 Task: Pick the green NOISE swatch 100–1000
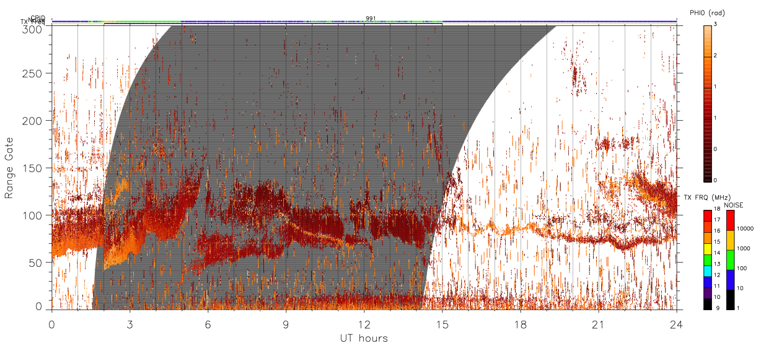point(730,260)
